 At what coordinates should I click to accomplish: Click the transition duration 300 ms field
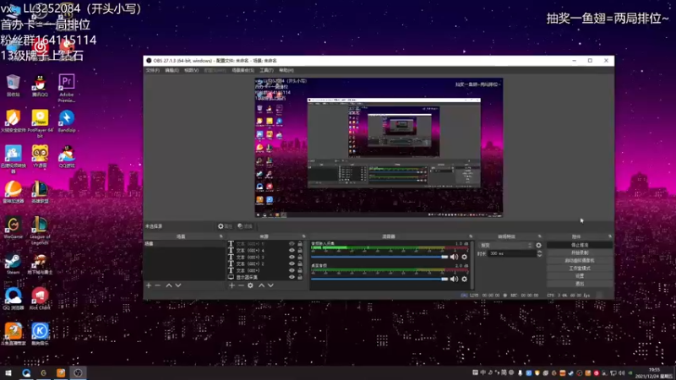pyautogui.click(x=512, y=254)
